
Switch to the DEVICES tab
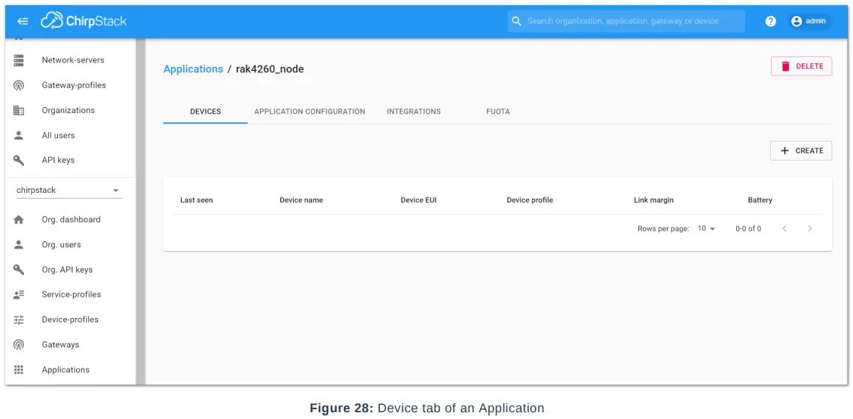click(x=205, y=112)
